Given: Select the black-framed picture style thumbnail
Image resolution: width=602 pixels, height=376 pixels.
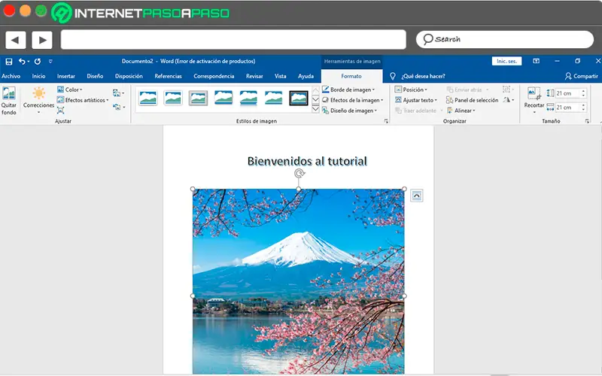Looking at the screenshot, I should (x=299, y=98).
